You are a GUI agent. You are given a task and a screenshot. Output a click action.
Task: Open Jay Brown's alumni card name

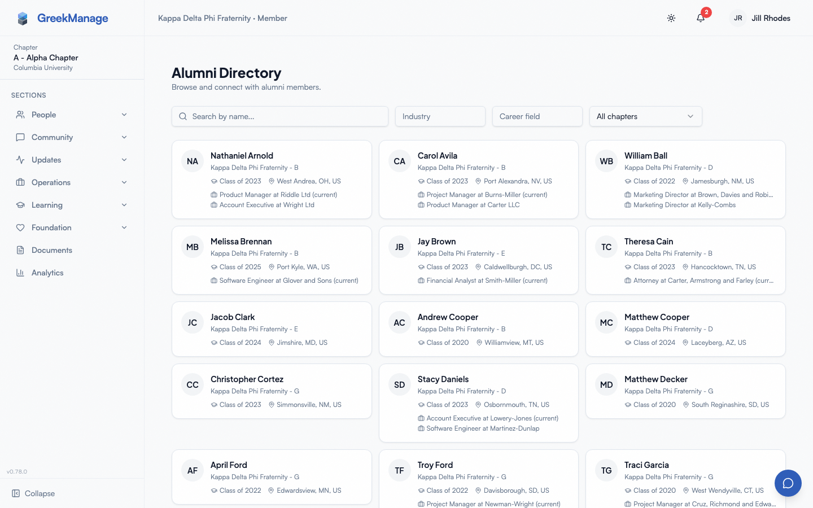pyautogui.click(x=436, y=242)
